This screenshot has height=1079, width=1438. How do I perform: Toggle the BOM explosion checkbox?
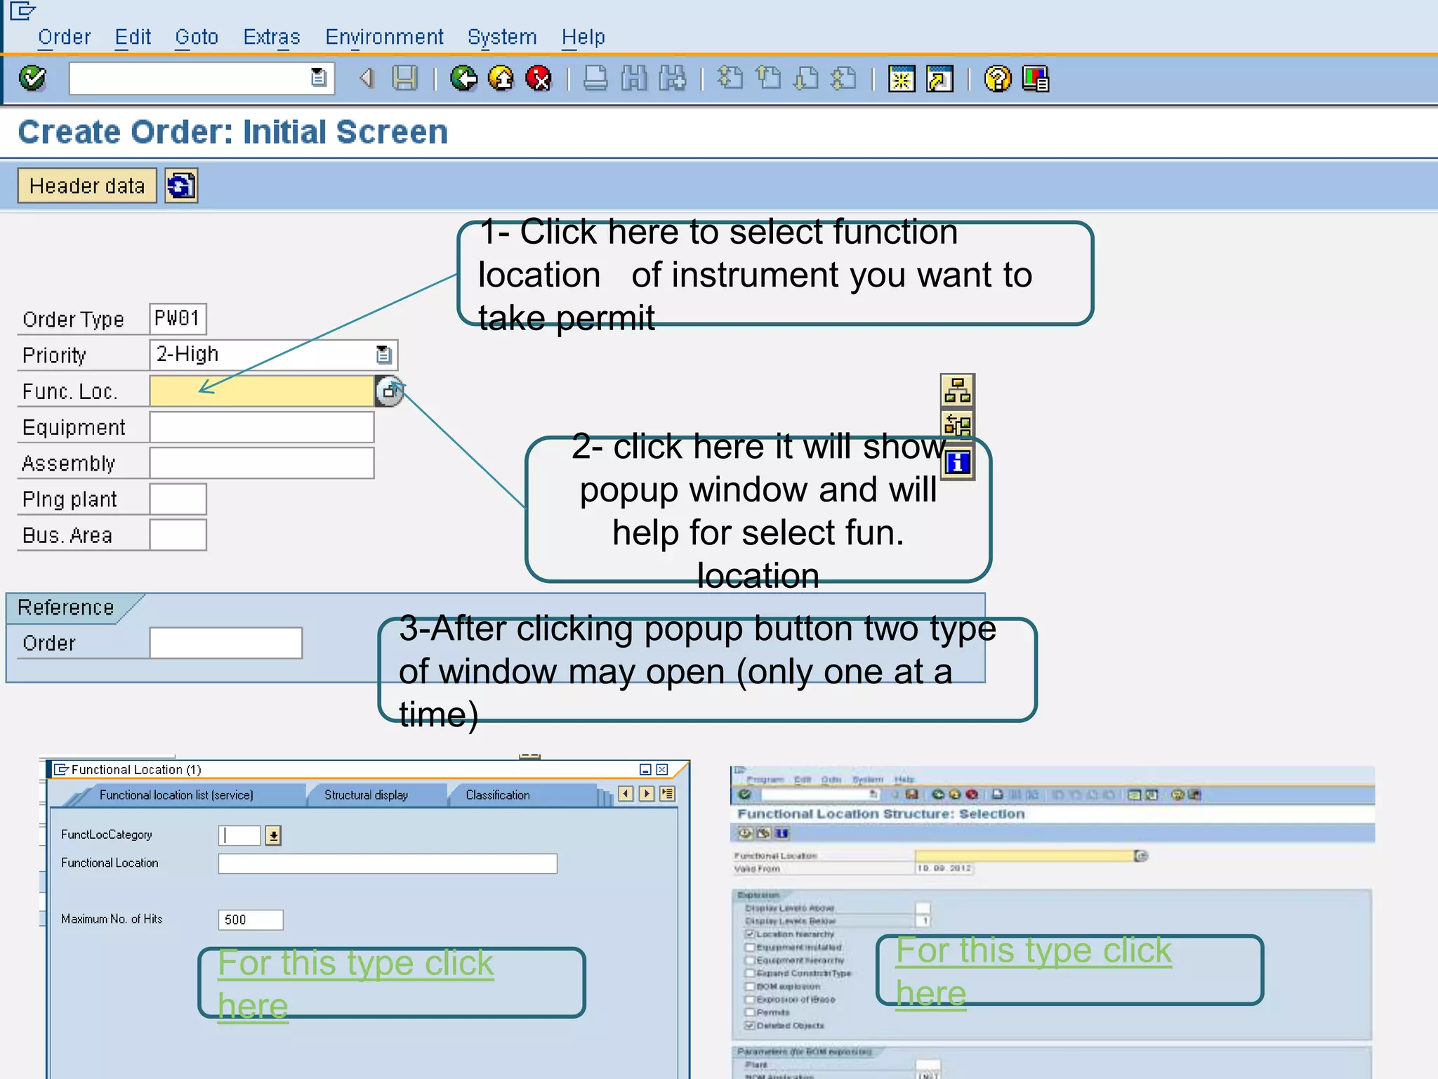[750, 986]
